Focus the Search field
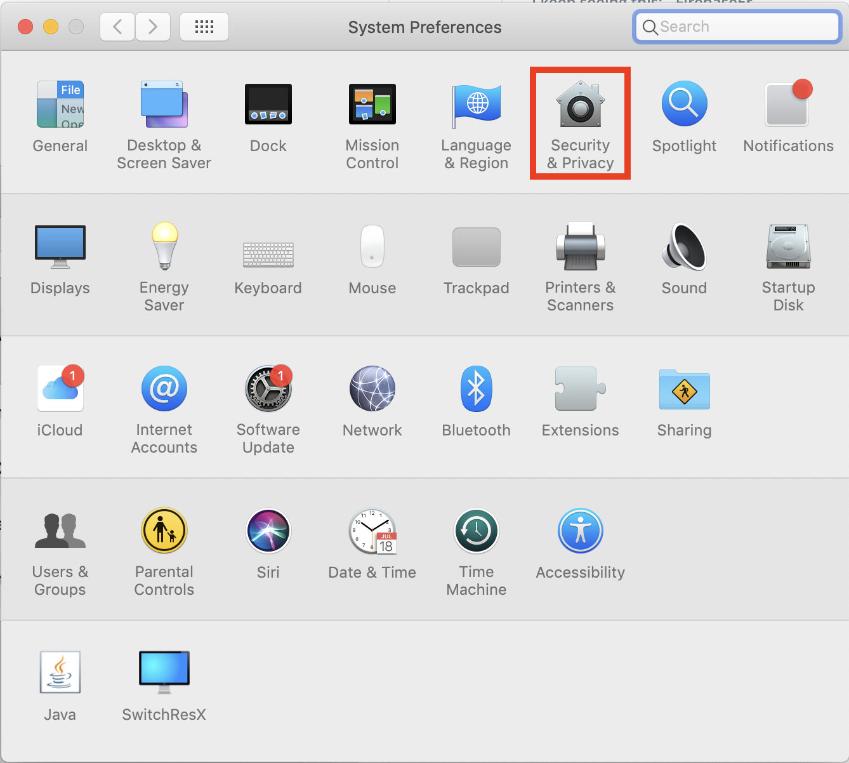This screenshot has width=849, height=763. pos(737,27)
